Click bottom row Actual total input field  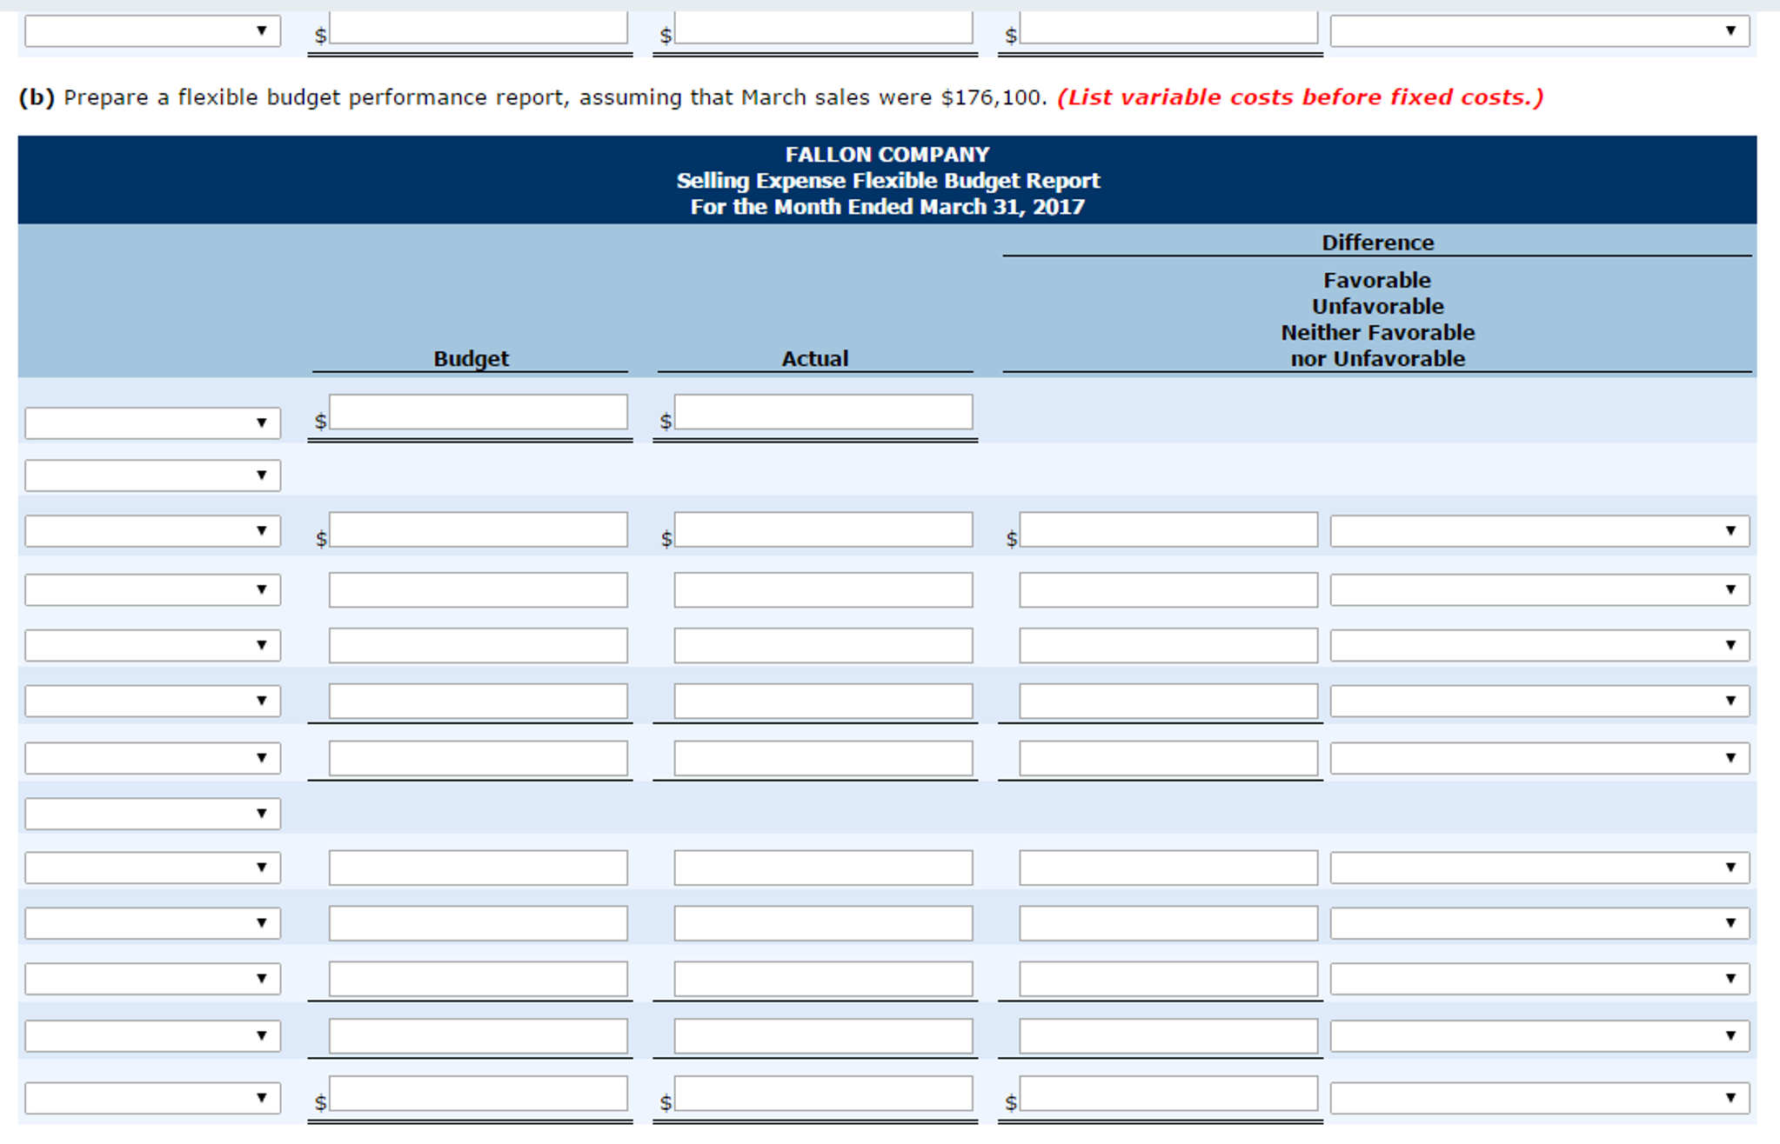coord(822,1094)
